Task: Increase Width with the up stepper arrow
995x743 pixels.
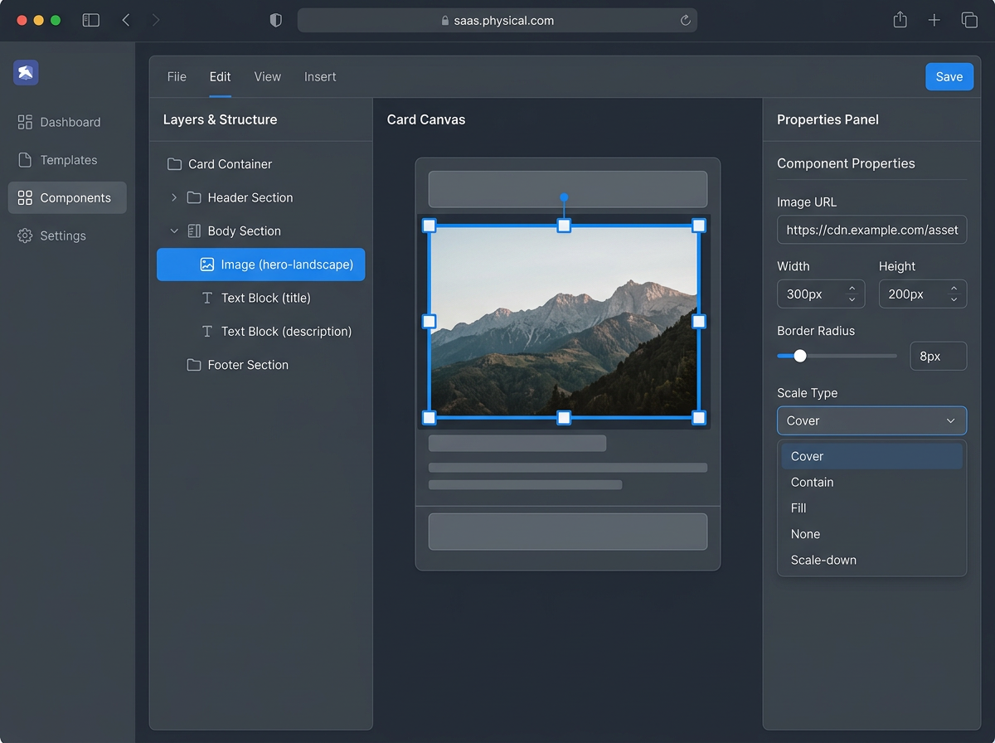Action: click(852, 289)
